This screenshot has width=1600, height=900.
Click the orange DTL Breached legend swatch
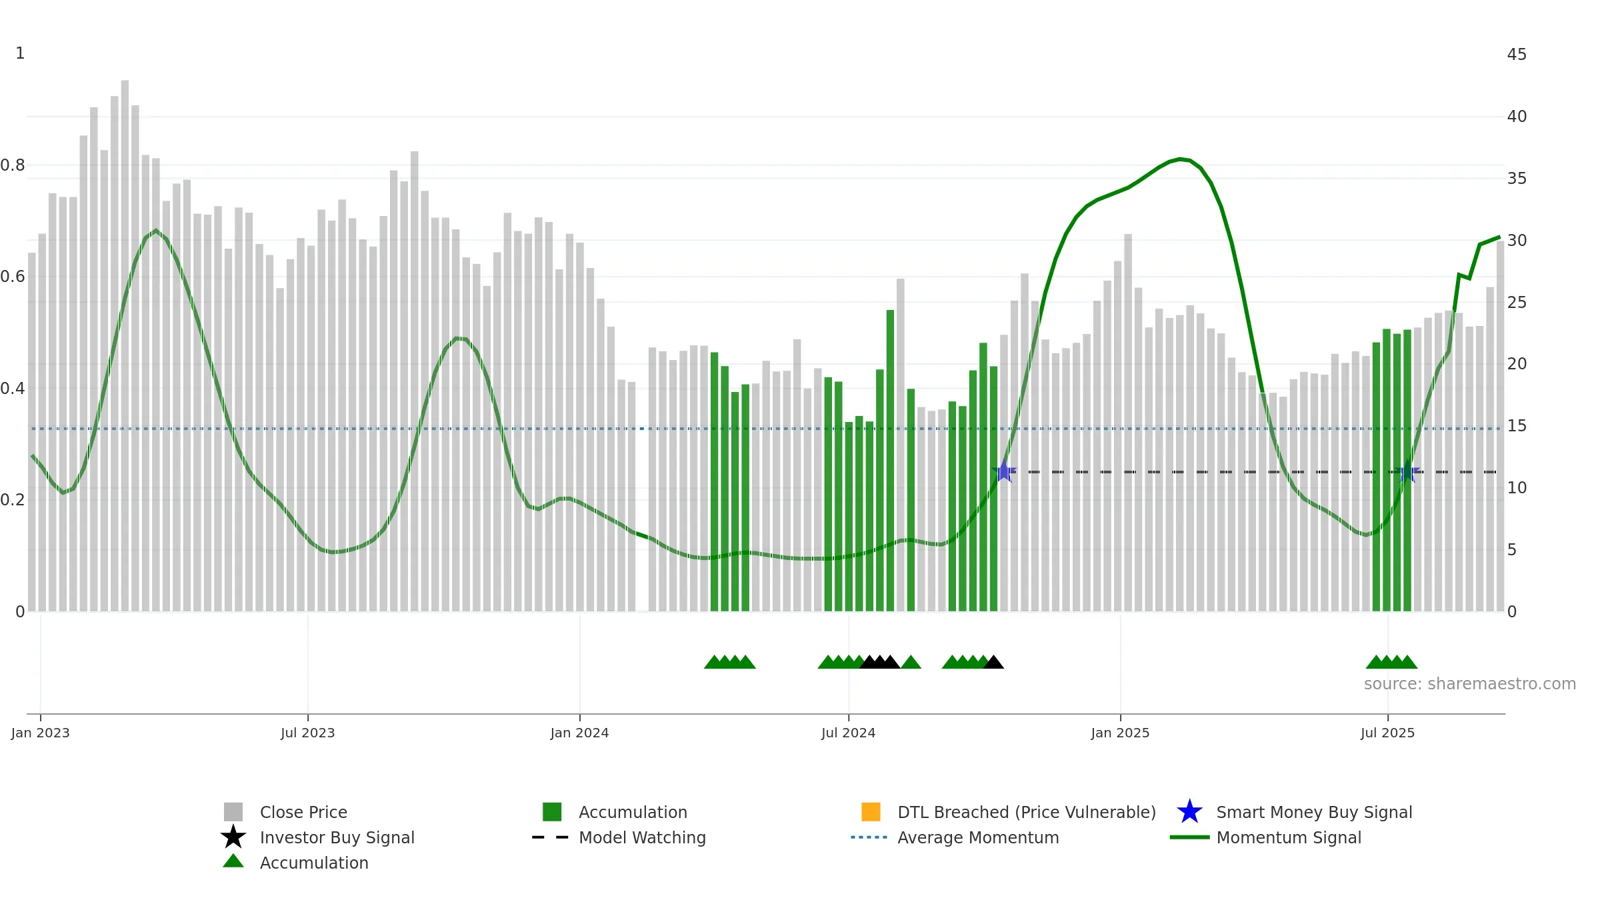pyautogui.click(x=871, y=812)
